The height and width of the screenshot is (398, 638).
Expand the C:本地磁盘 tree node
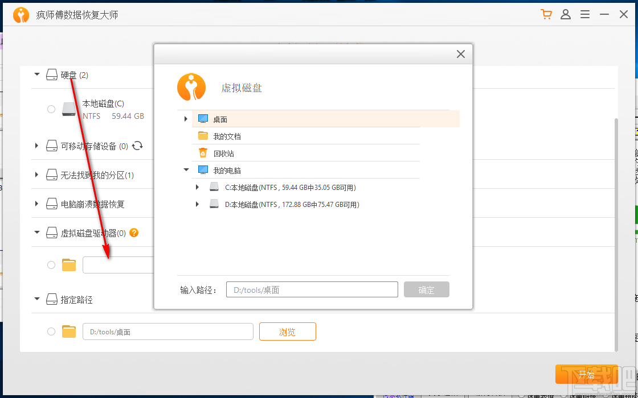pos(197,187)
